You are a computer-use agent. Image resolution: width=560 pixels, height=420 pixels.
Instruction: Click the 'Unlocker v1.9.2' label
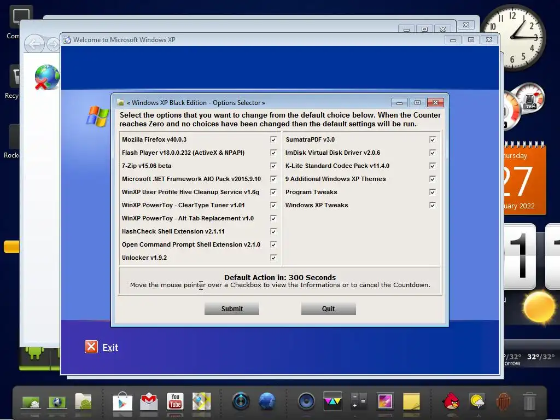[x=144, y=258]
